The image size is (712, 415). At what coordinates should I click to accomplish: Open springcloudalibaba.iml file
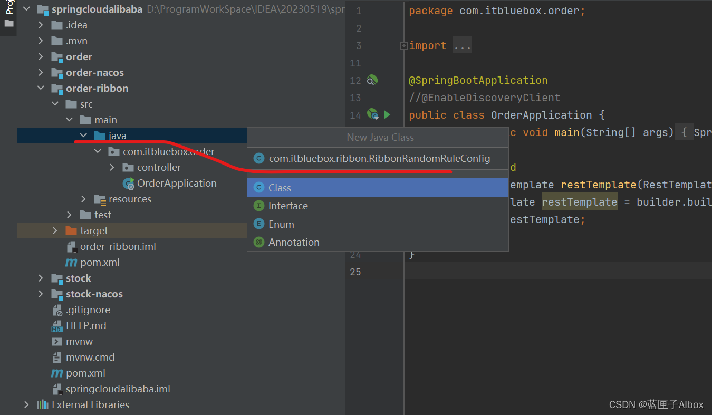tap(118, 389)
